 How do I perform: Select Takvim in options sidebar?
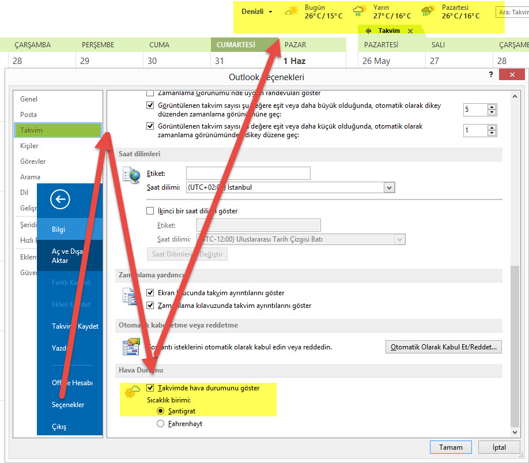point(58,130)
